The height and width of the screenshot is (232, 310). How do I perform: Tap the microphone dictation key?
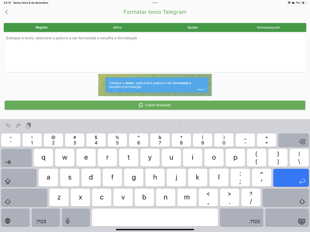76,217
